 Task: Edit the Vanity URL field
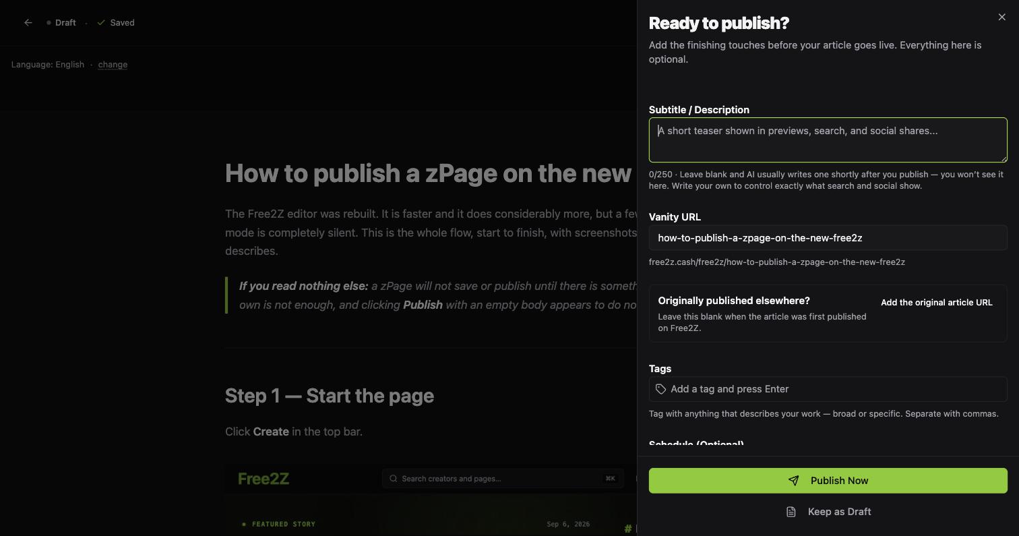point(828,238)
